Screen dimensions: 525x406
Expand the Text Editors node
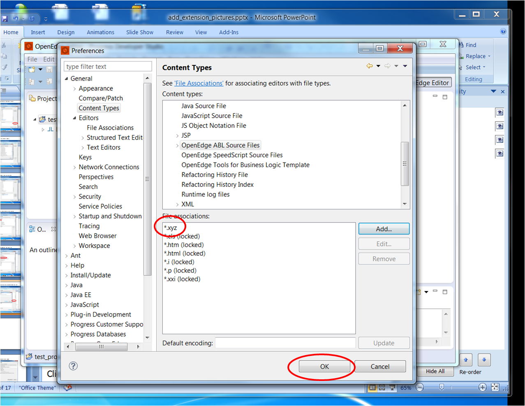83,148
